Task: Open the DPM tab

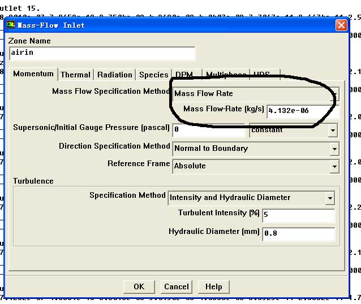Action: 184,75
